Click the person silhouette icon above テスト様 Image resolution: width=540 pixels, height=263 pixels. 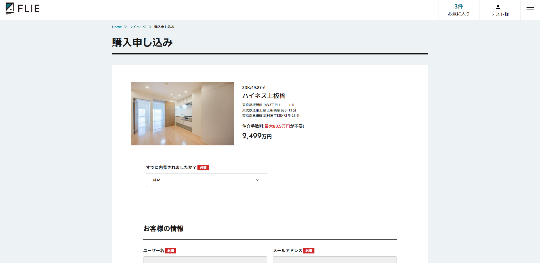[498, 7]
